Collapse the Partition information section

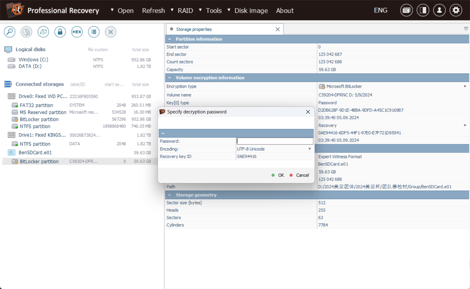[x=170, y=39]
